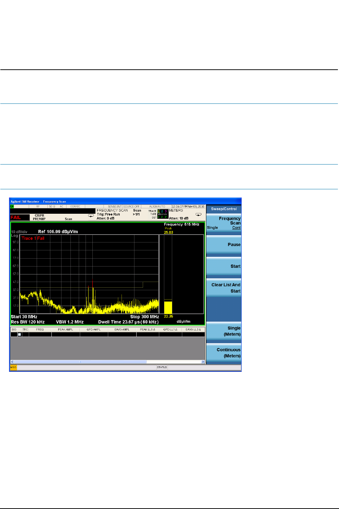Choose the Single (Meters) softkey

coord(224,331)
